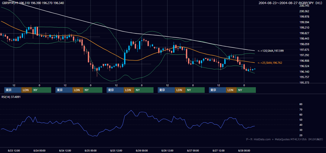The image size is (326, 153).
Task: Select the 8/27 12:00 date label
Action: (x=218, y=150)
